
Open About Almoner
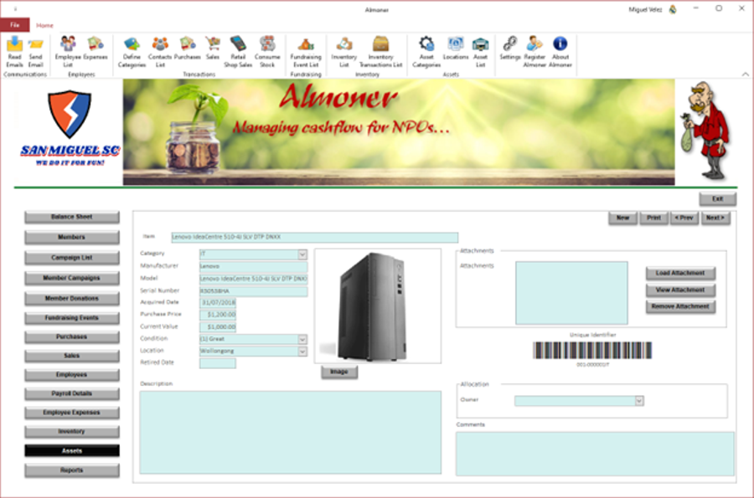(560, 52)
